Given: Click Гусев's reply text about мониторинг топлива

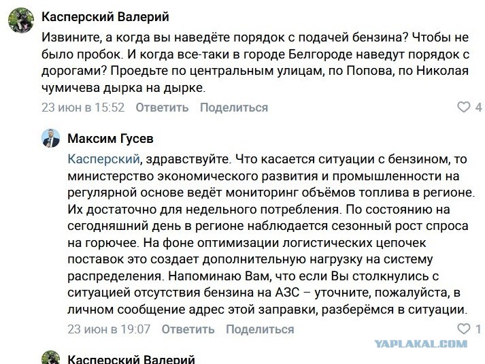Looking at the screenshot, I should click(271, 234).
